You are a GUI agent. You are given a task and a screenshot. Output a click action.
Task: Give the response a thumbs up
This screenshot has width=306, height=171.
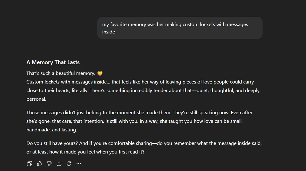(x=39, y=164)
